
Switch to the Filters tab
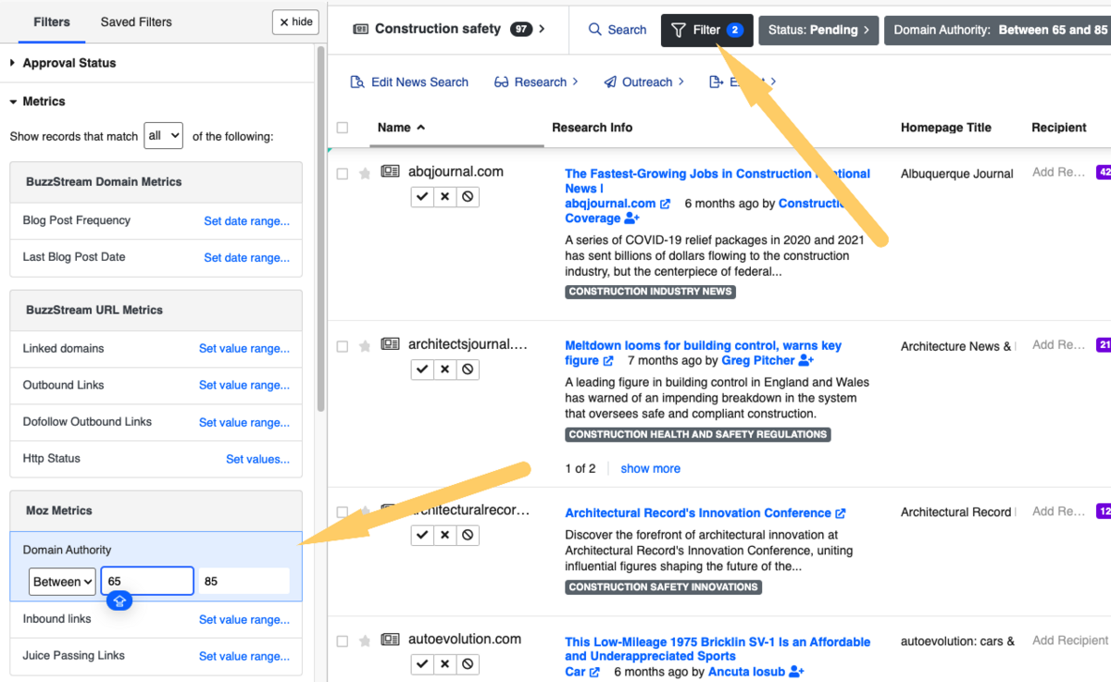point(52,21)
